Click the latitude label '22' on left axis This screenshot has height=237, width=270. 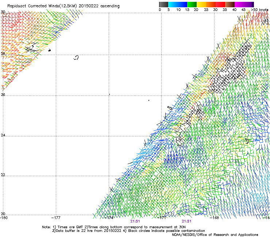[3, 175]
